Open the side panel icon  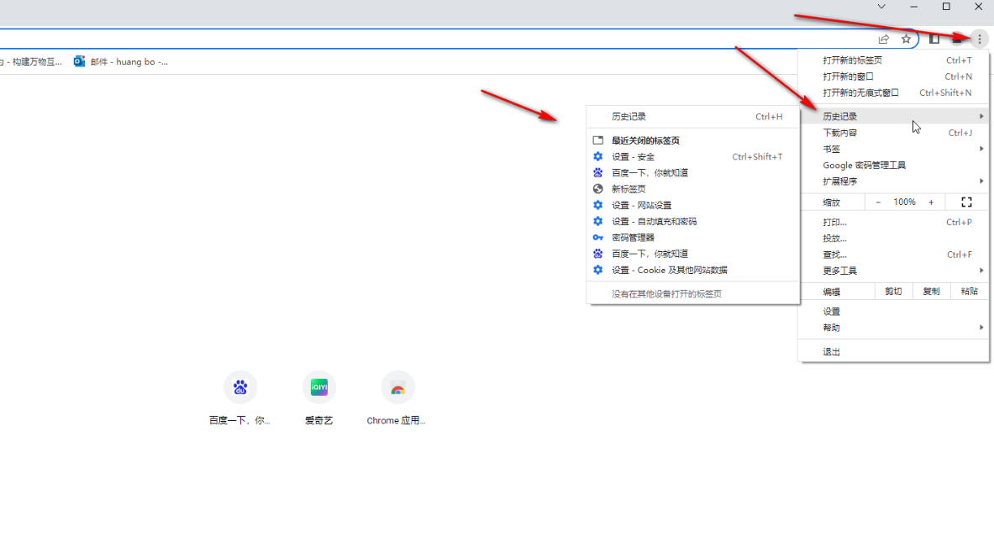pos(934,39)
